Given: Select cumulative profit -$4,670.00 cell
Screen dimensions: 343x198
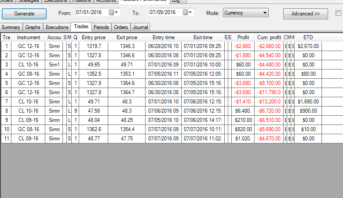Looking at the screenshot, I should 269,139.
